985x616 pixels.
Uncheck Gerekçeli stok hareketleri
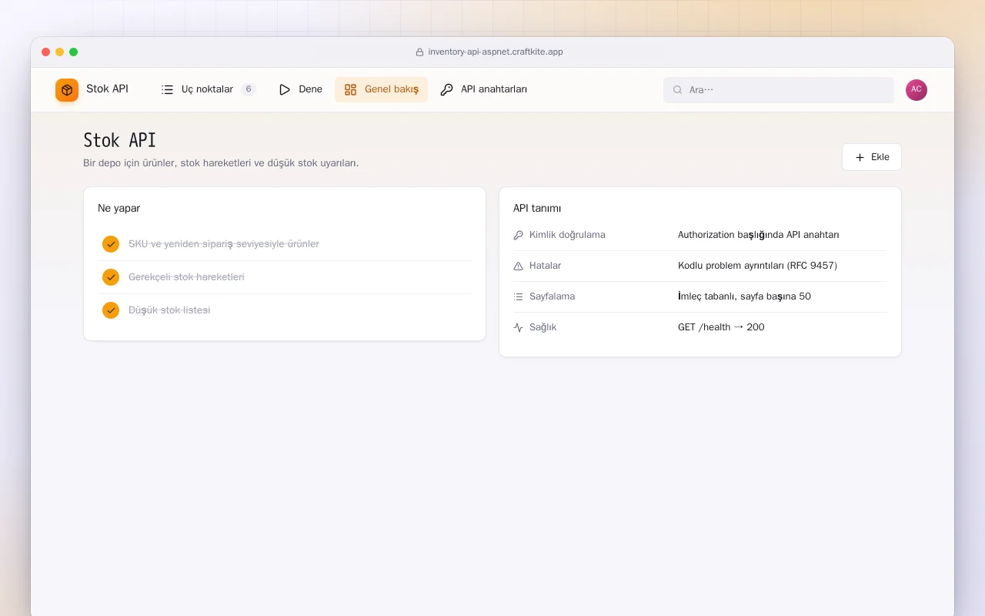111,277
